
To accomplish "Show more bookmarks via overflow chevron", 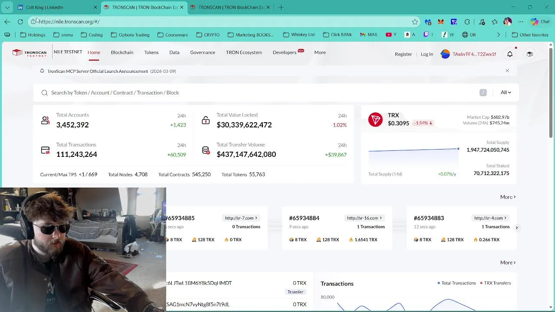I will tap(498, 35).
